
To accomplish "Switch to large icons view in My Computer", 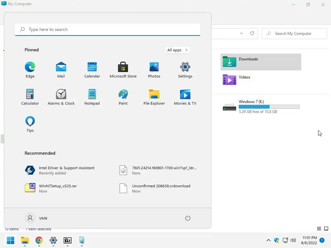I will 326,229.
